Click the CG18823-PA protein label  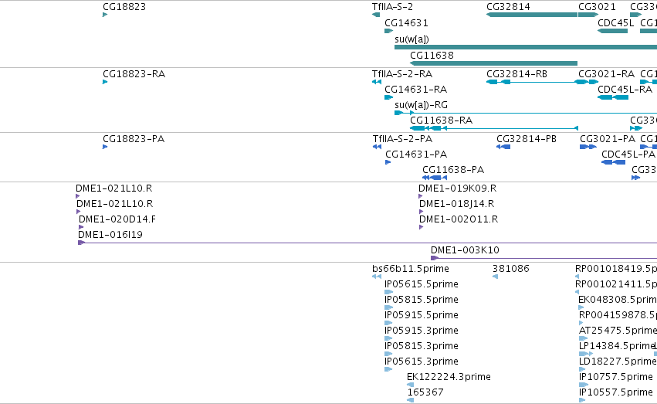click(134, 139)
